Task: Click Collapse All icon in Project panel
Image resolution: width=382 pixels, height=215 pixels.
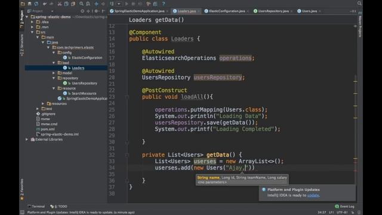Action: [x=88, y=11]
